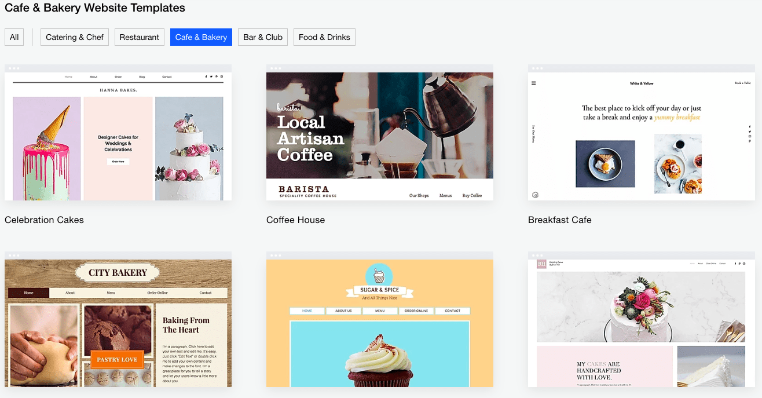
Task: Select the All category filter
Action: [x=14, y=37]
